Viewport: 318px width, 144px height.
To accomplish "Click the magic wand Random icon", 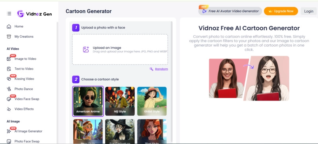I will tap(151, 69).
